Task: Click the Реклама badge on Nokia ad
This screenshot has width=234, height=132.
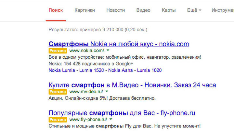Action: [58, 51]
